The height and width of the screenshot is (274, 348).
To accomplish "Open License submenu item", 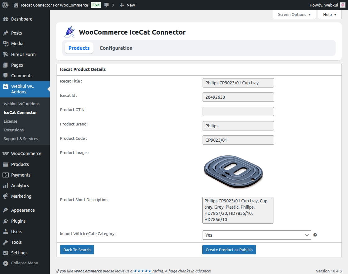I will coord(11,121).
